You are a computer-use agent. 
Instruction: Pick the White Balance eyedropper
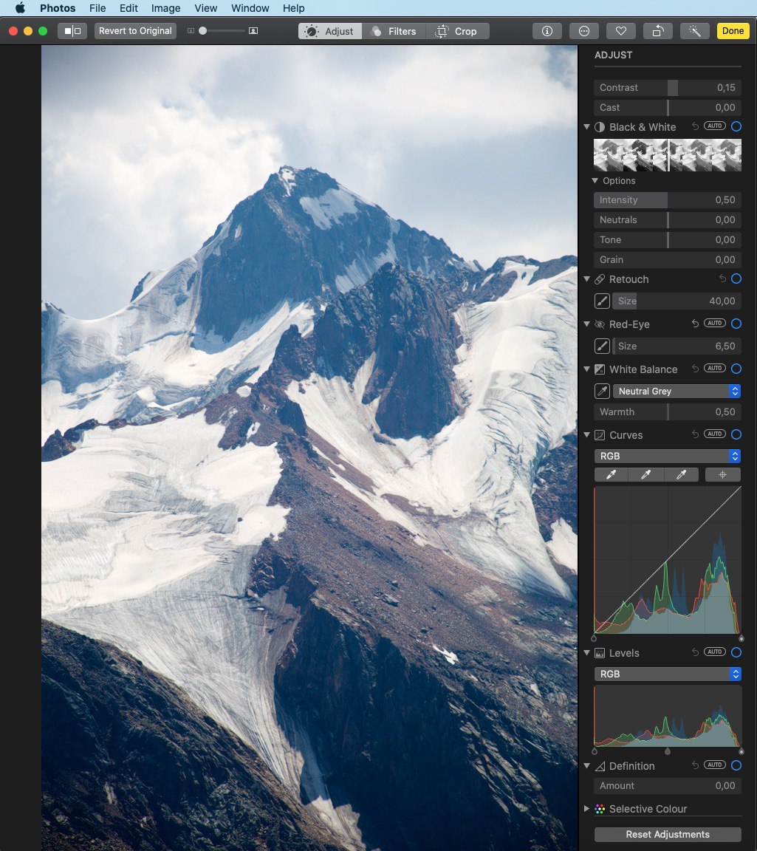click(603, 392)
